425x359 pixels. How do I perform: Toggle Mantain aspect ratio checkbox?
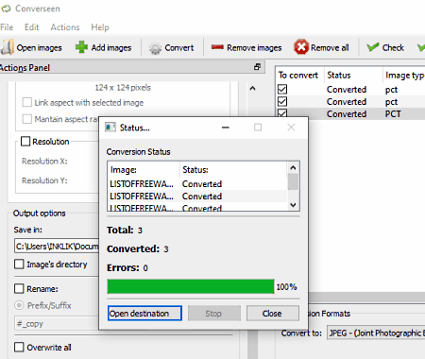pos(27,119)
